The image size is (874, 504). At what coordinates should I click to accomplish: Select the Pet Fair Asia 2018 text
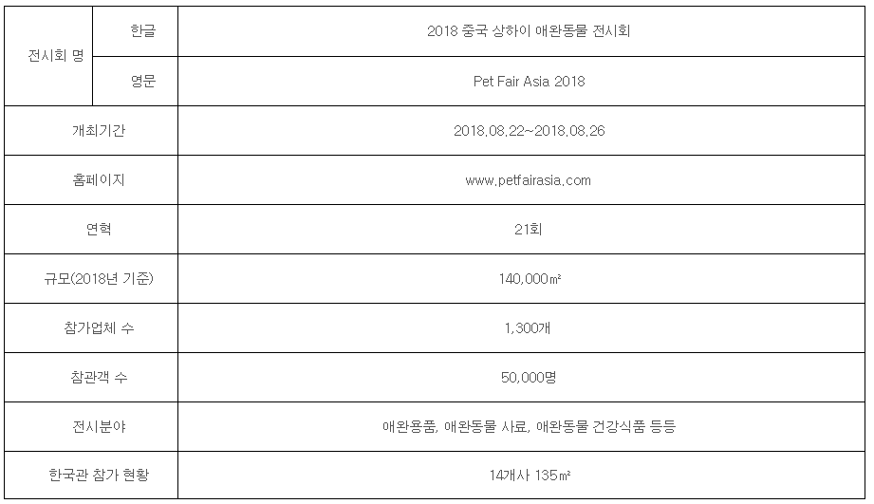tap(529, 82)
